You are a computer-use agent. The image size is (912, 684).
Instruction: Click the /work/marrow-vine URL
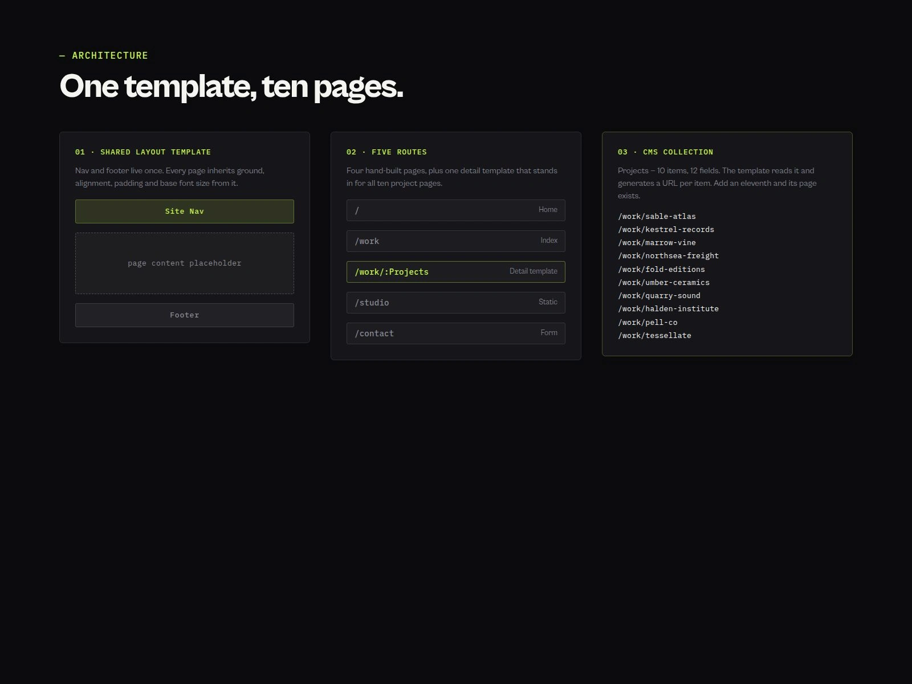click(657, 243)
